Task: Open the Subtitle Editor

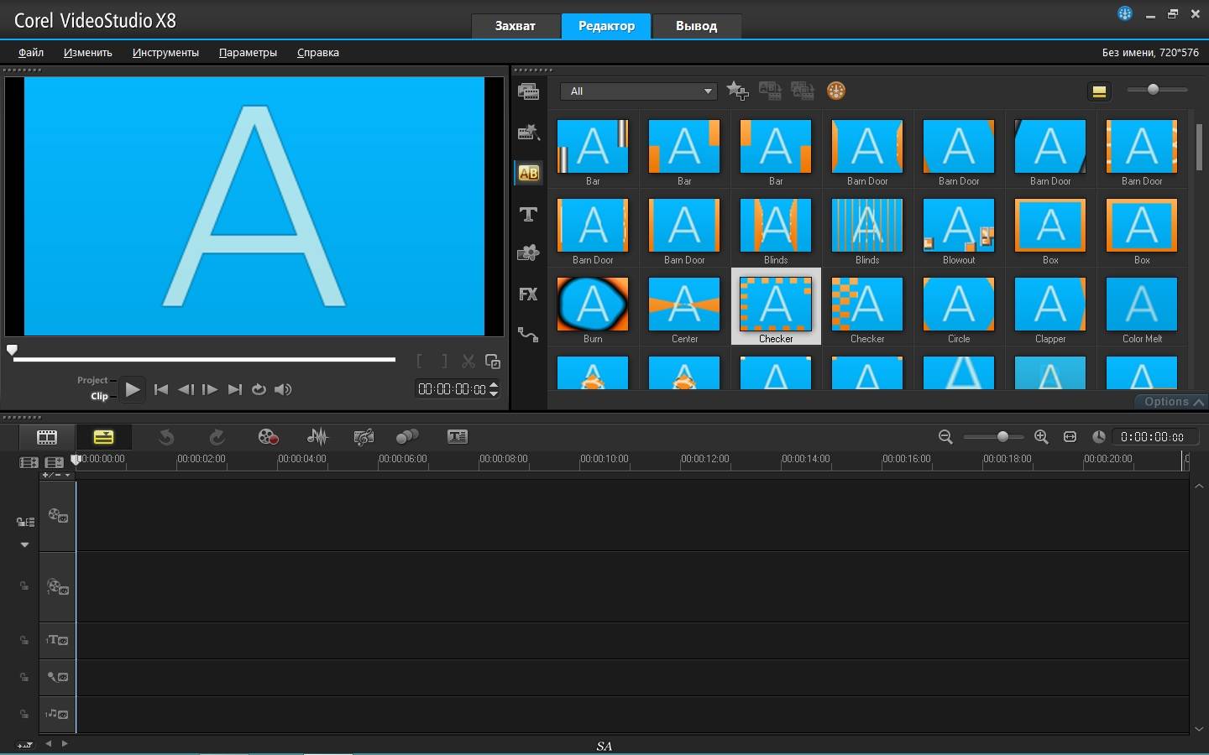Action: pyautogui.click(x=458, y=437)
